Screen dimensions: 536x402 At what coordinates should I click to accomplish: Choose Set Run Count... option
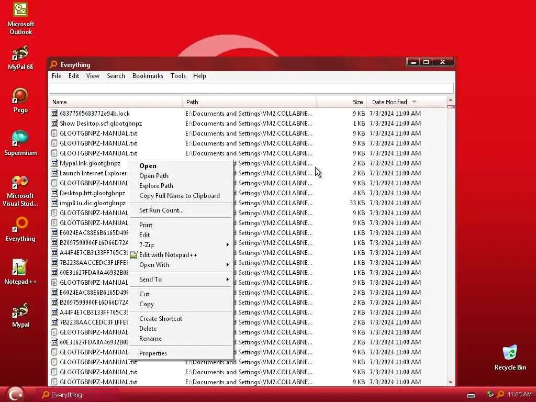[181, 210]
